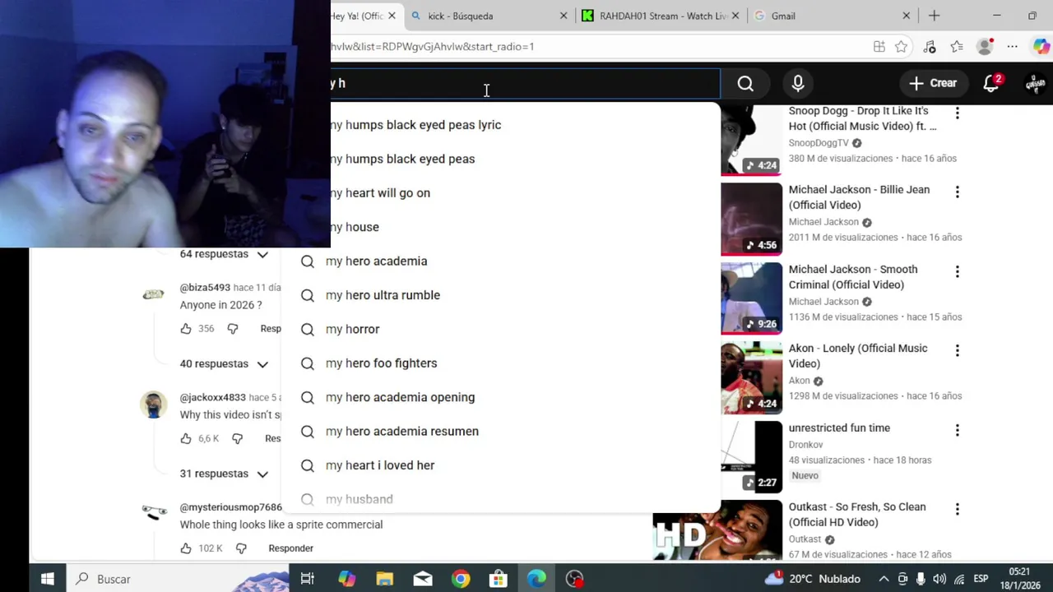Image resolution: width=1053 pixels, height=592 pixels.
Task: Open Windows Start menu
Action: pos(48,579)
